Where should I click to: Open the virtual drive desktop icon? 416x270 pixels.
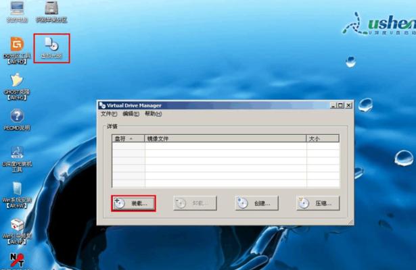point(51,48)
